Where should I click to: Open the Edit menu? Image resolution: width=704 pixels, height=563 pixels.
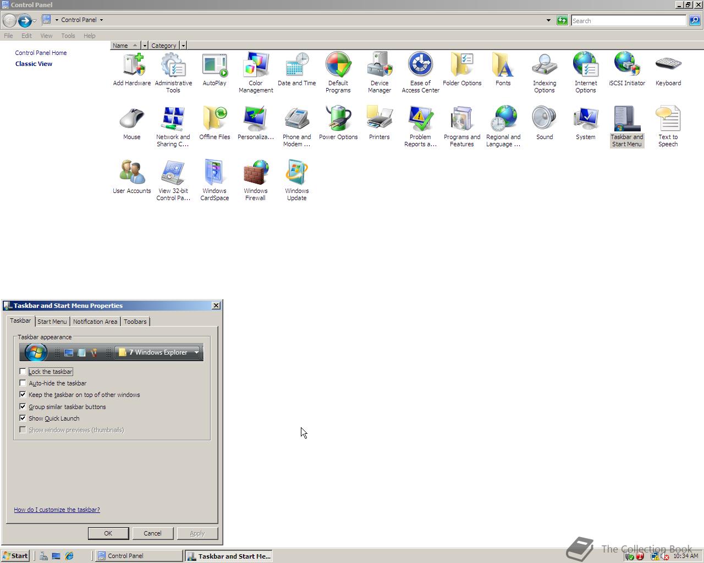(26, 36)
